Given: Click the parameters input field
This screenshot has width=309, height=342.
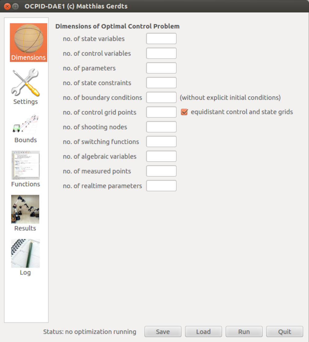Looking at the screenshot, I should coord(161,68).
